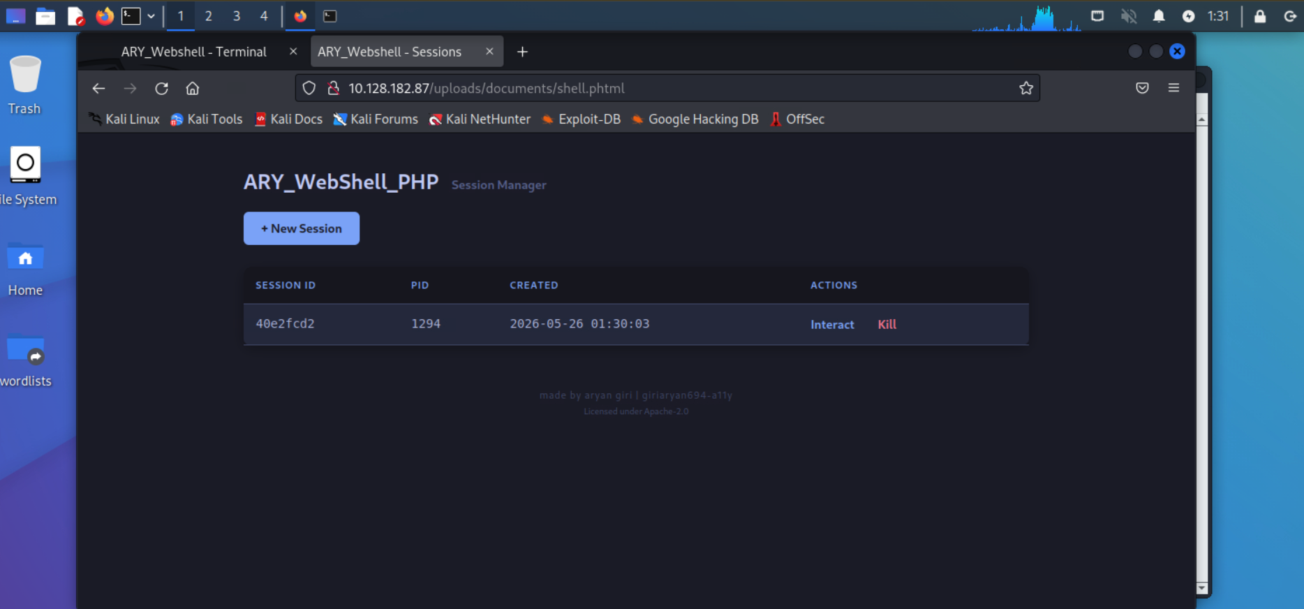The image size is (1304, 609).
Task: Open the Google Hacking DB bookmark
Action: click(x=695, y=119)
